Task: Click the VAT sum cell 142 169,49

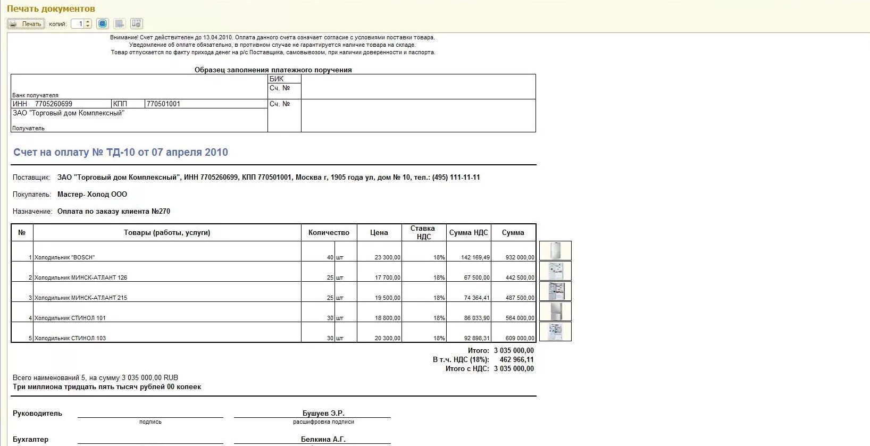Action: click(x=469, y=251)
